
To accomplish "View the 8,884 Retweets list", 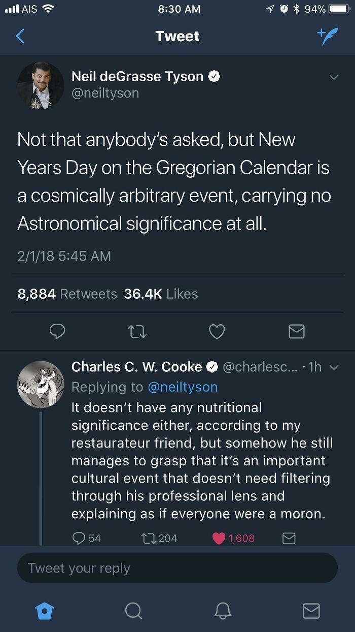I will point(67,294).
